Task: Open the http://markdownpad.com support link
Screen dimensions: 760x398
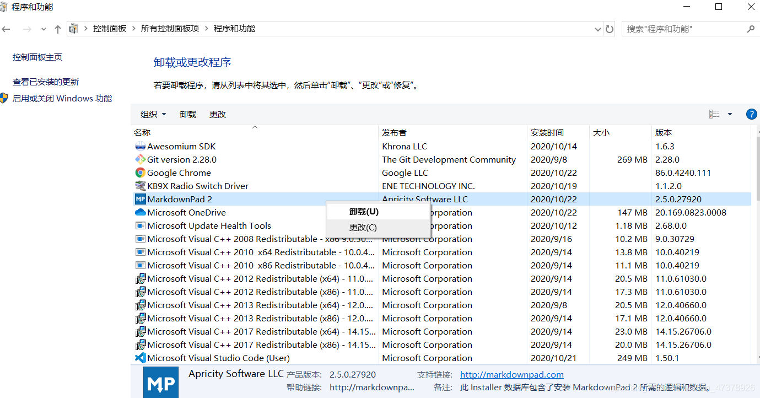Action: (x=512, y=374)
